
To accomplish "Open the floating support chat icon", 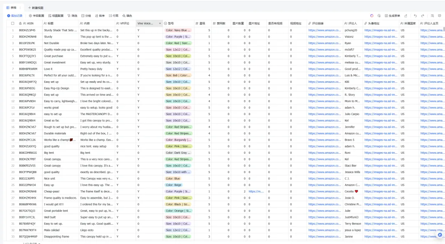I will [x=440, y=235].
